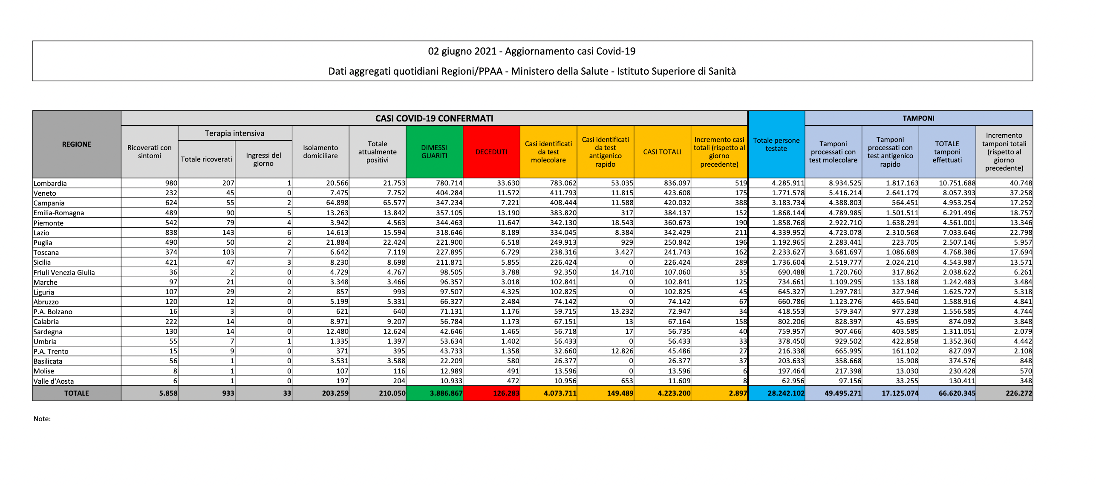The height and width of the screenshot is (486, 1096).
Task: Click the Note: label below table
Action: coord(42,419)
